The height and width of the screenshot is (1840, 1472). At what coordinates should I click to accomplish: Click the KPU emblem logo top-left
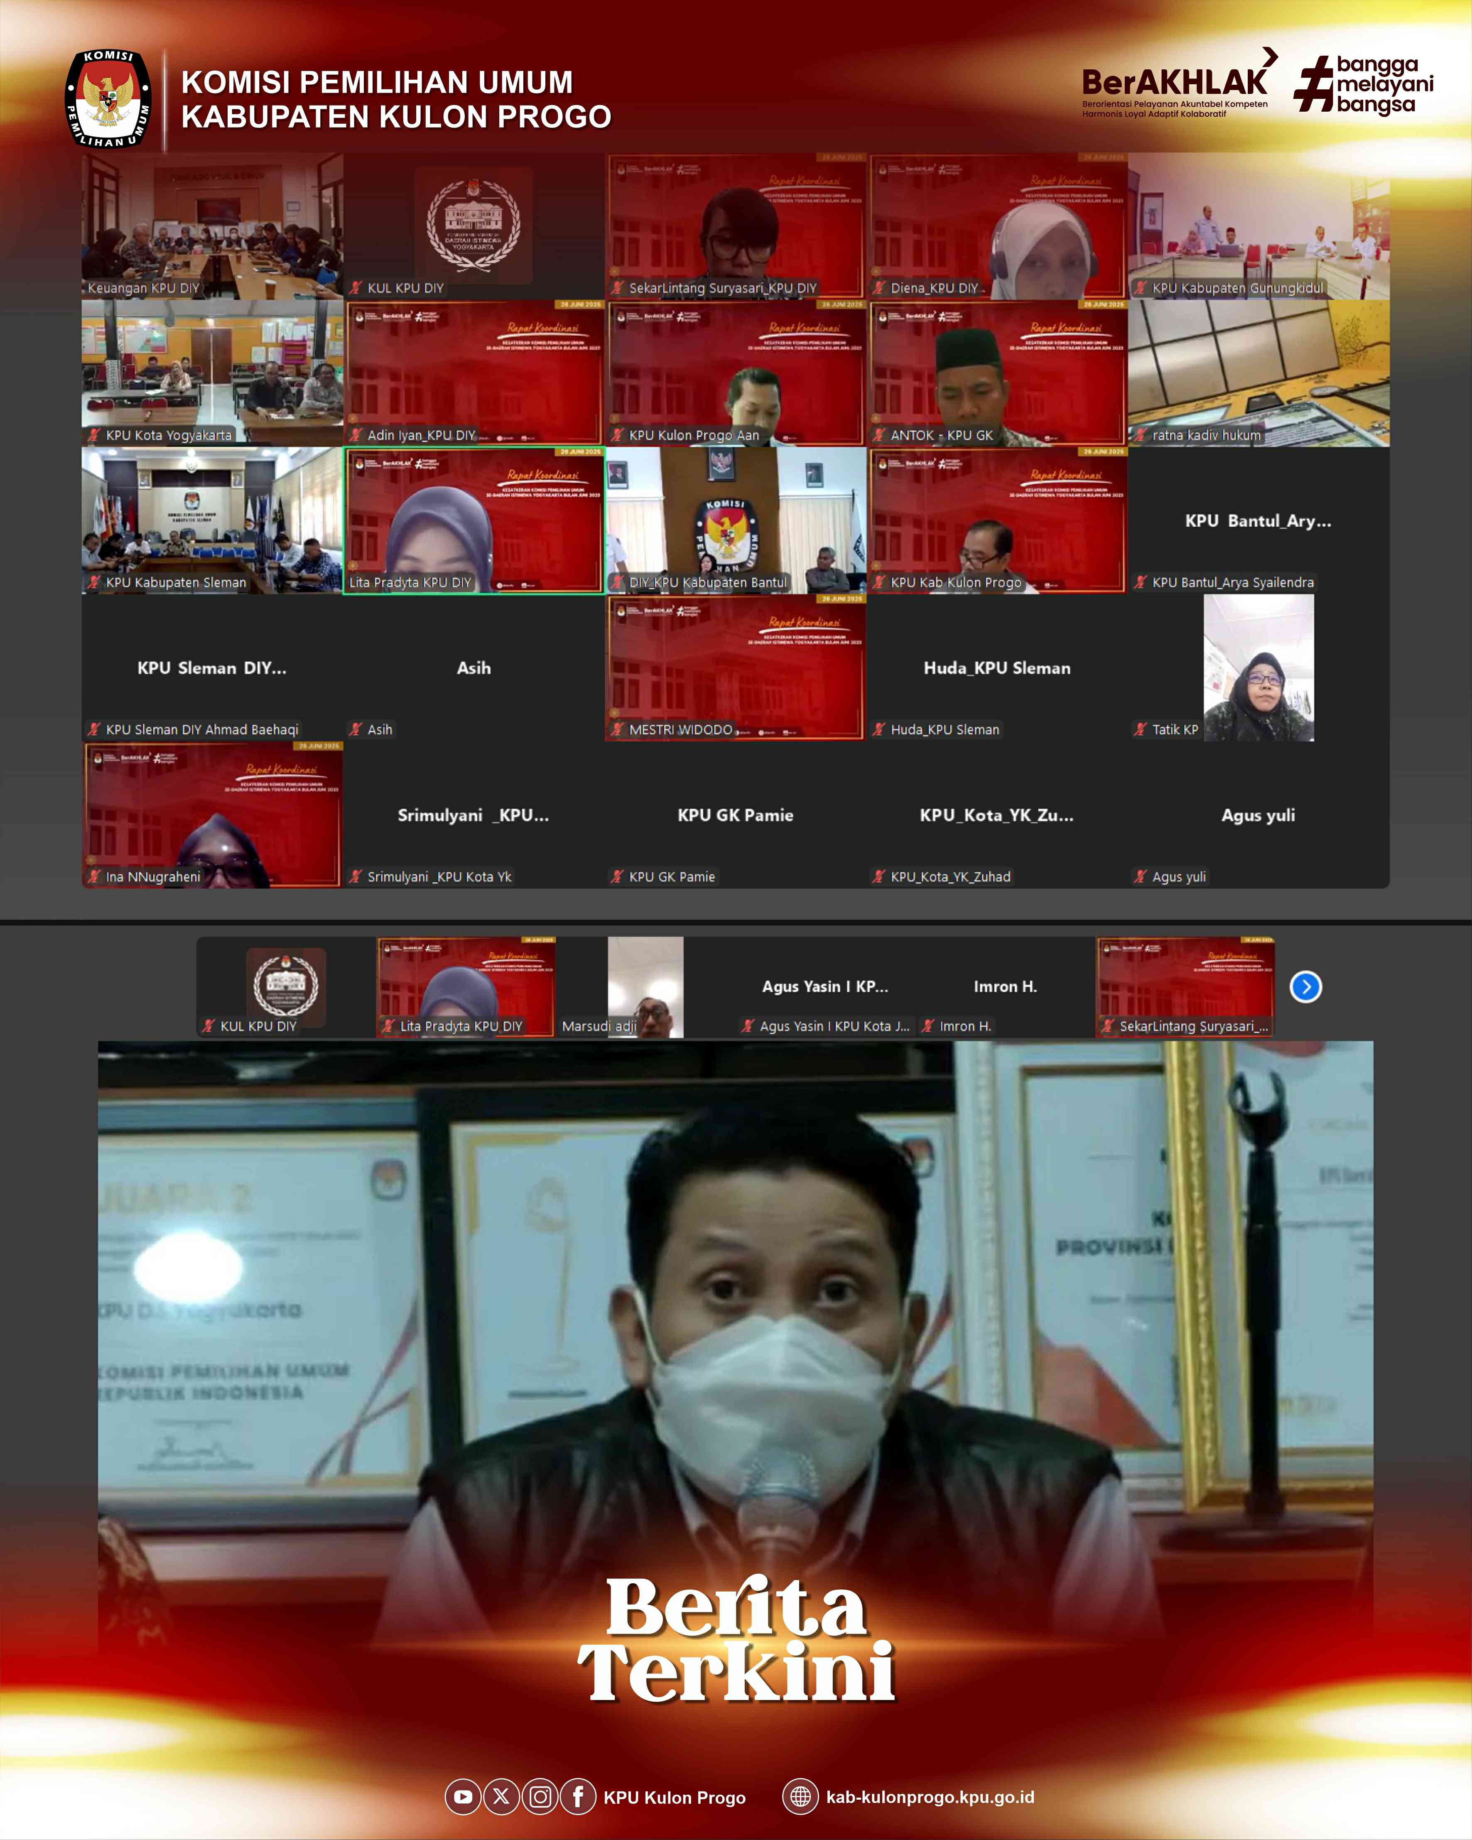tap(108, 98)
